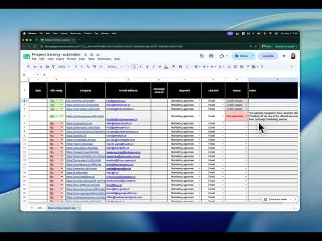Expand the Marketing agencies sheet tab arrow

pyautogui.click(x=78, y=208)
